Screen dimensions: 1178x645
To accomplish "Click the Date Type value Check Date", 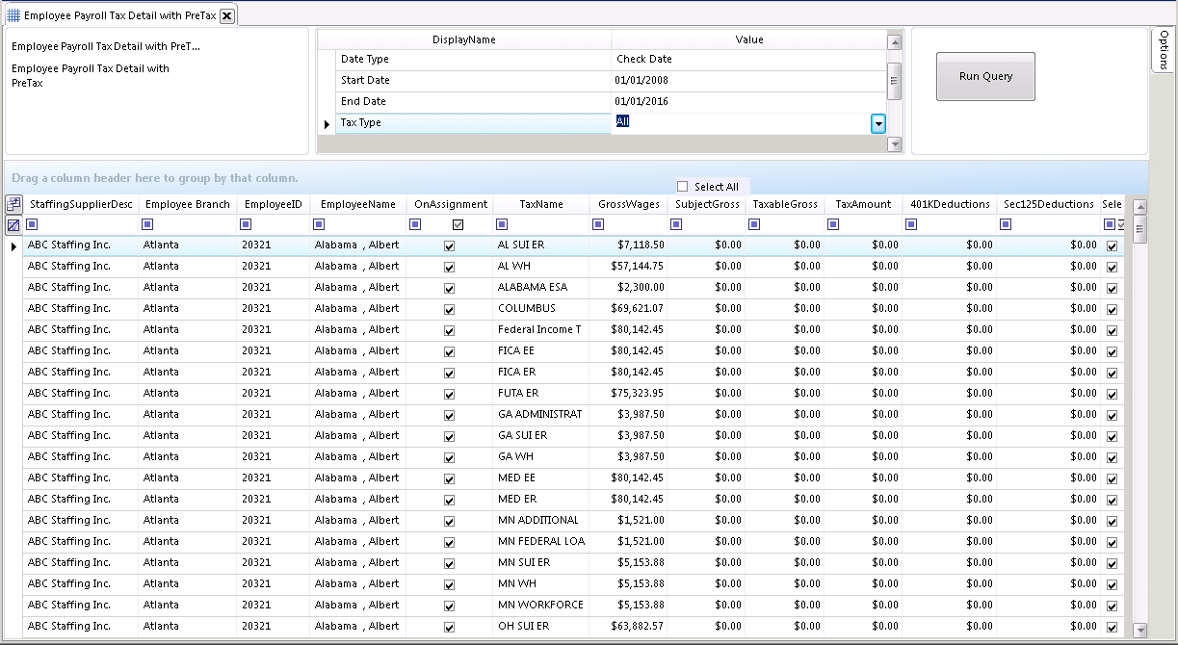I will click(x=748, y=59).
